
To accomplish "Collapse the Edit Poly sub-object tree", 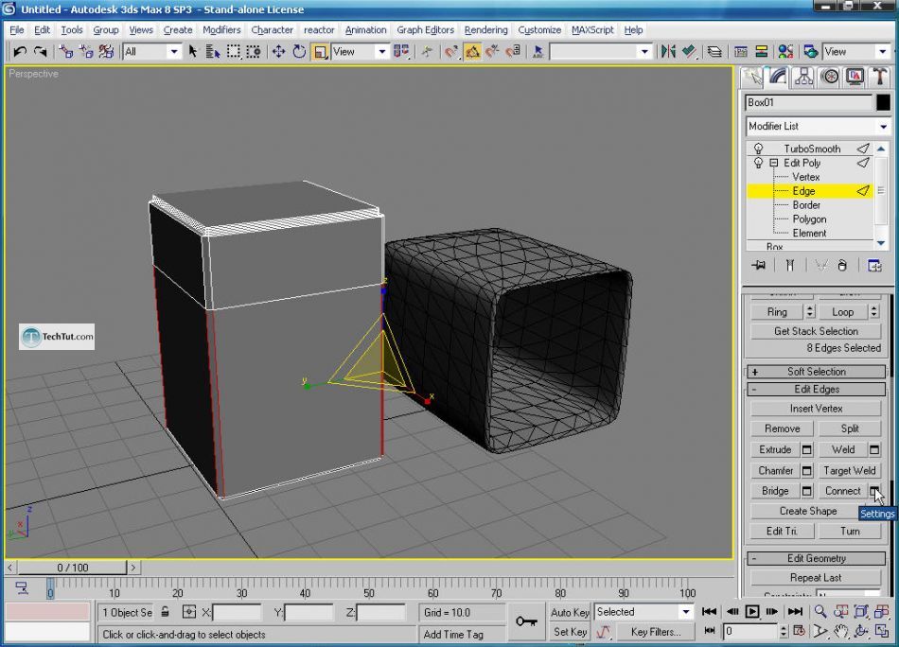I will (x=774, y=163).
